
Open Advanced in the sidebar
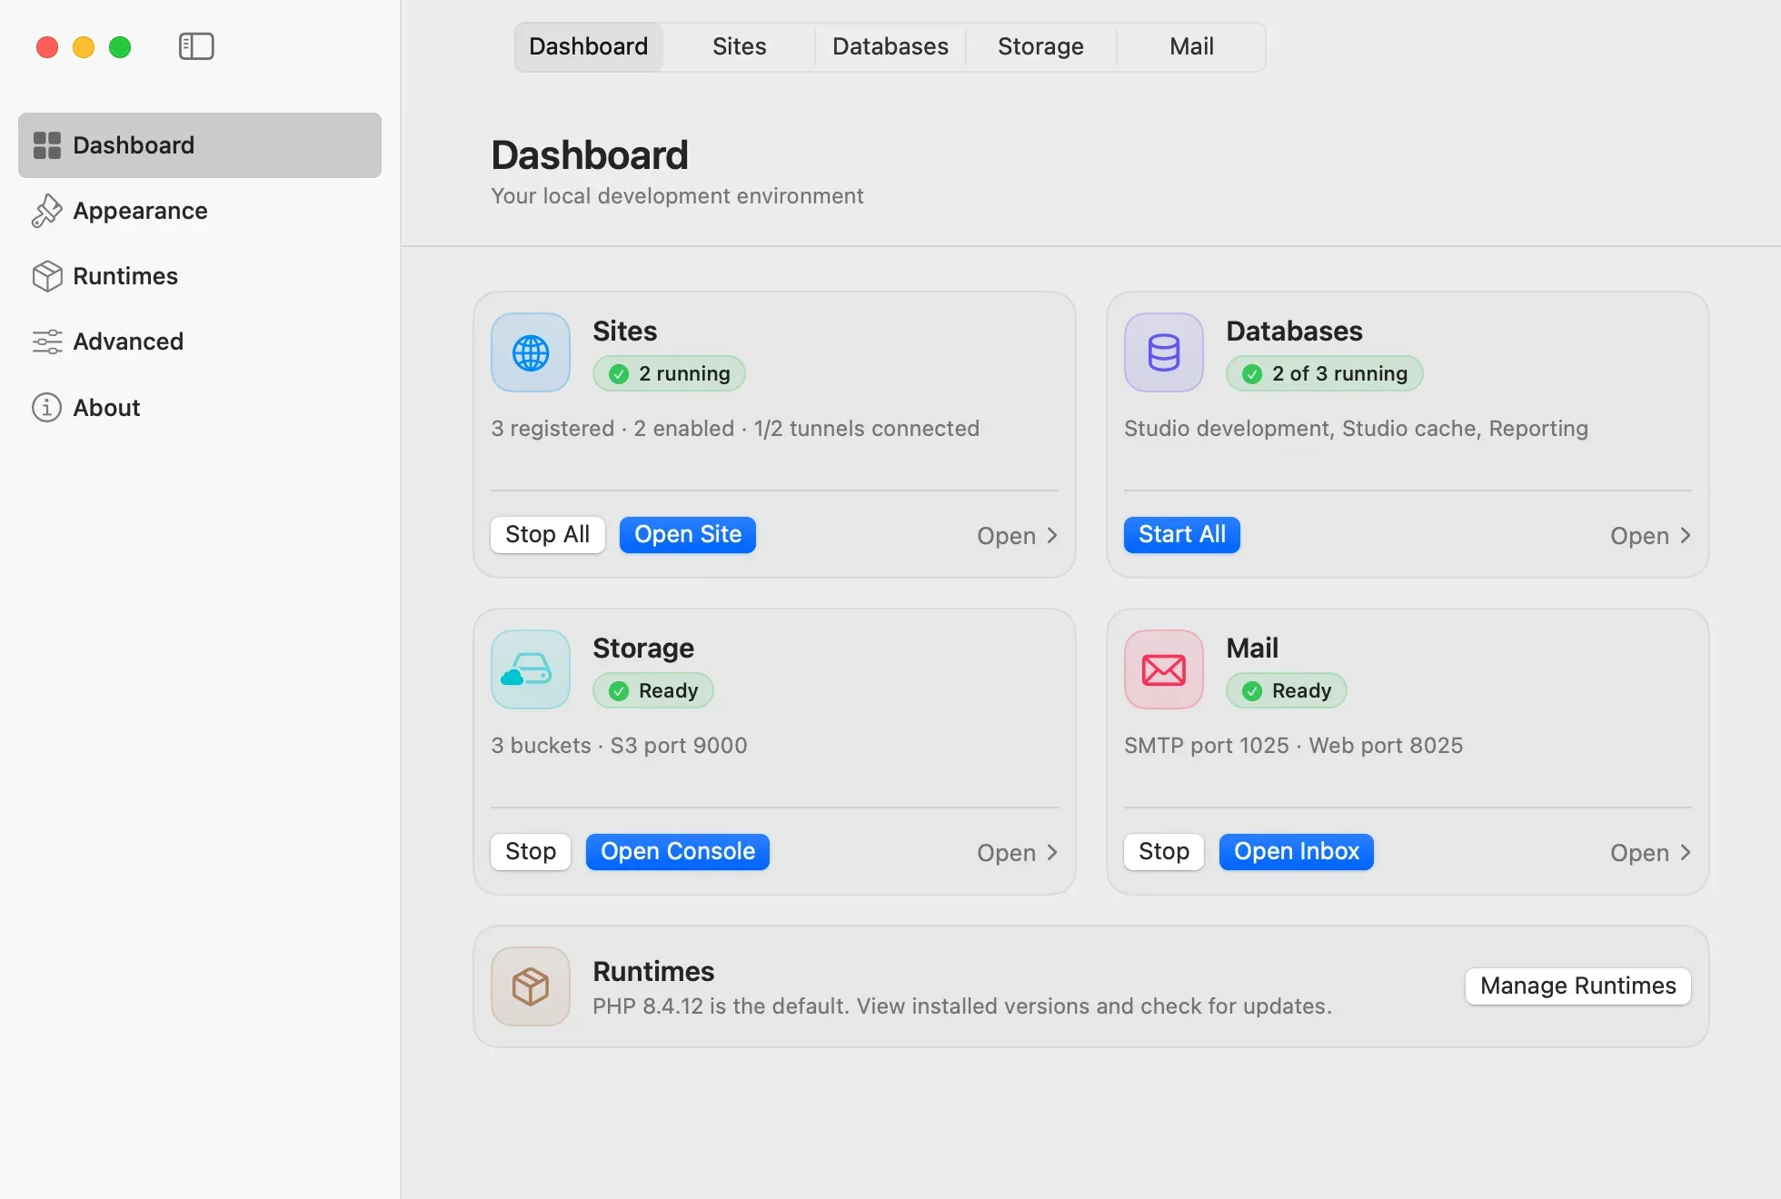200,342
